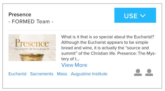The width and height of the screenshot is (165, 91).
Task: Click the card's blank area beneath tags
Action: pyautogui.click(x=82, y=82)
